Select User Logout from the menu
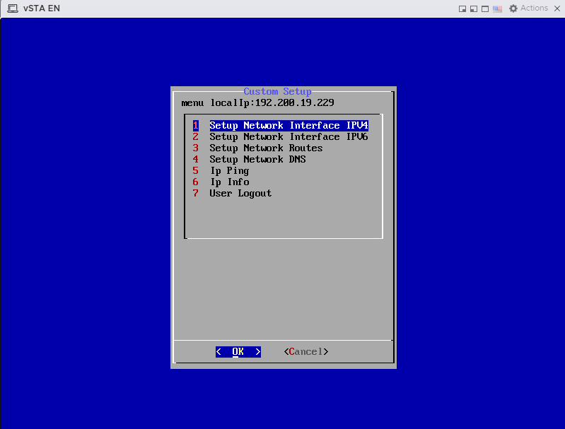The height and width of the screenshot is (429, 565). (x=240, y=194)
